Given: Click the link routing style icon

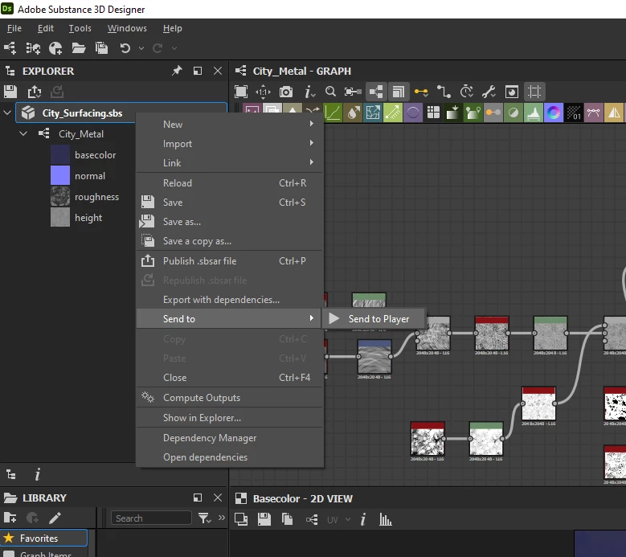Looking at the screenshot, I should pos(444,92).
